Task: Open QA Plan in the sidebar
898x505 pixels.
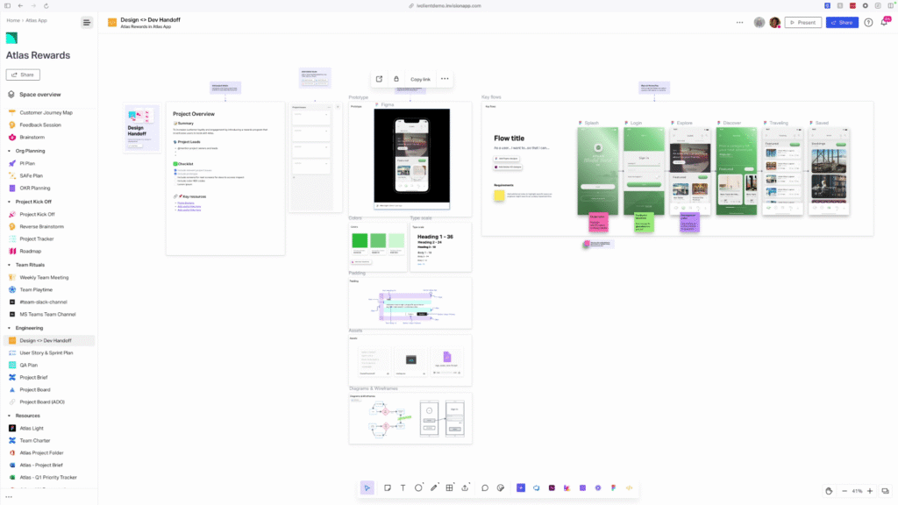Action: (29, 365)
